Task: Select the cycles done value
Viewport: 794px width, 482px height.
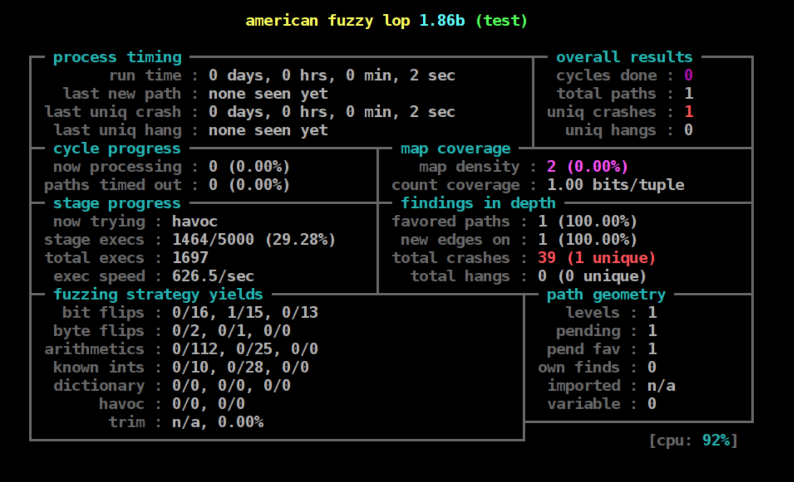Action: [x=688, y=75]
